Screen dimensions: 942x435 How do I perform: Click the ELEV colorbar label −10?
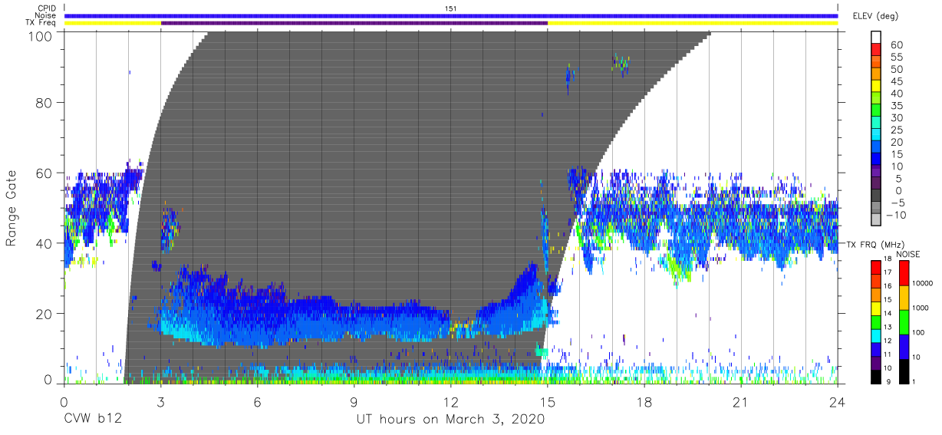point(894,215)
